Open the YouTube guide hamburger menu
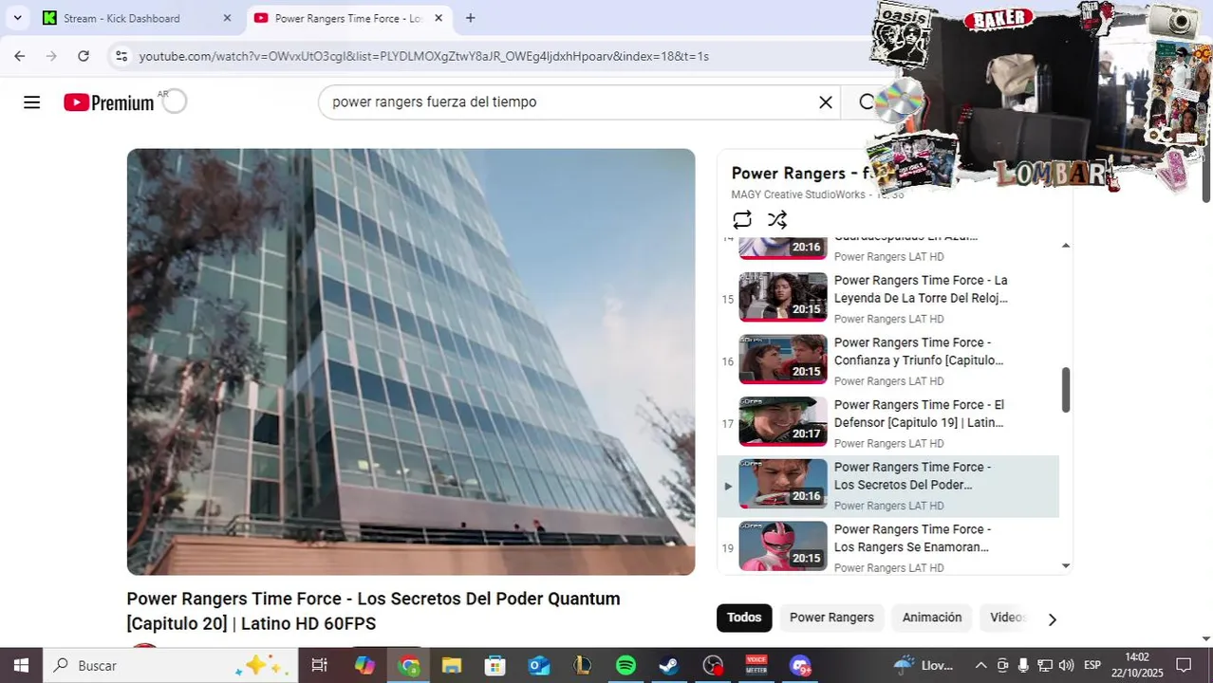The height and width of the screenshot is (683, 1213). [x=31, y=102]
